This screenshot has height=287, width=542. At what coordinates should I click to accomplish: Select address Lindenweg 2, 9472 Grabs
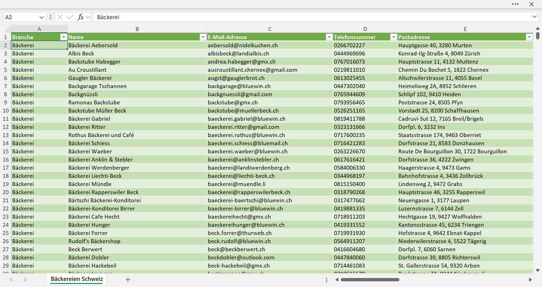[465, 184]
